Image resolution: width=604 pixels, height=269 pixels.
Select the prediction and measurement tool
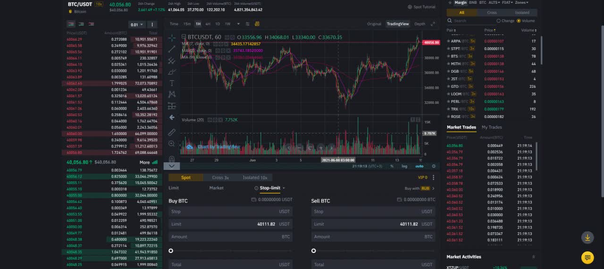click(x=172, y=106)
